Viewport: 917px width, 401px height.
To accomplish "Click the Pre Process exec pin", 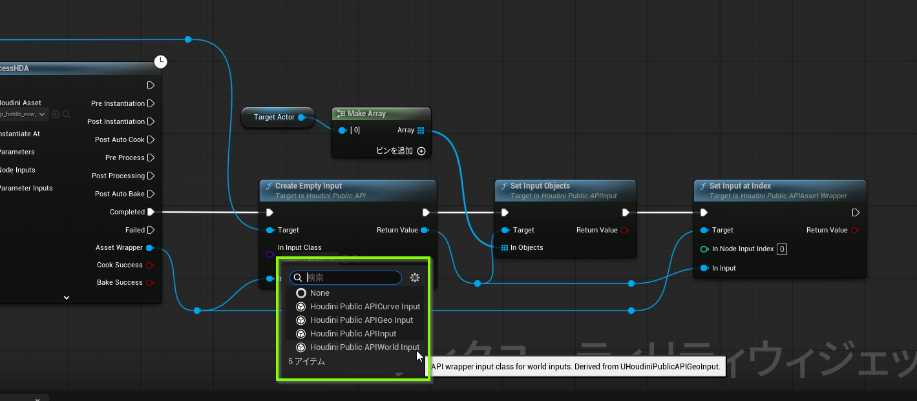I will (151, 158).
